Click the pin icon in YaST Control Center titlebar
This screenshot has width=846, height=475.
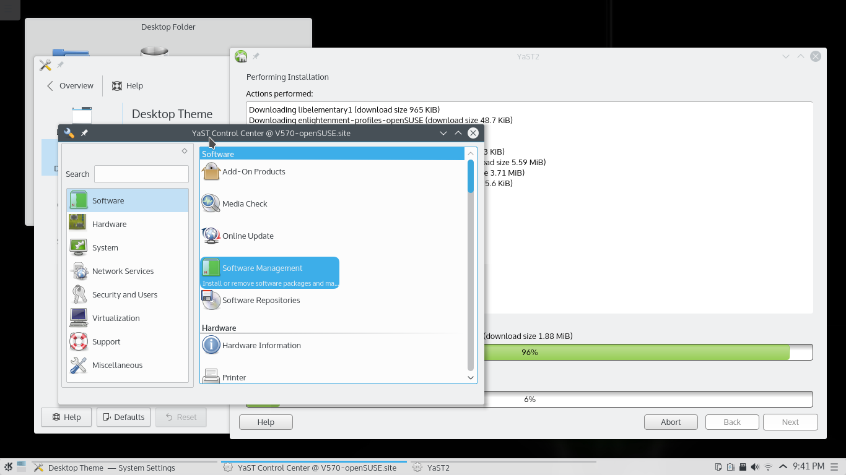[x=84, y=133]
